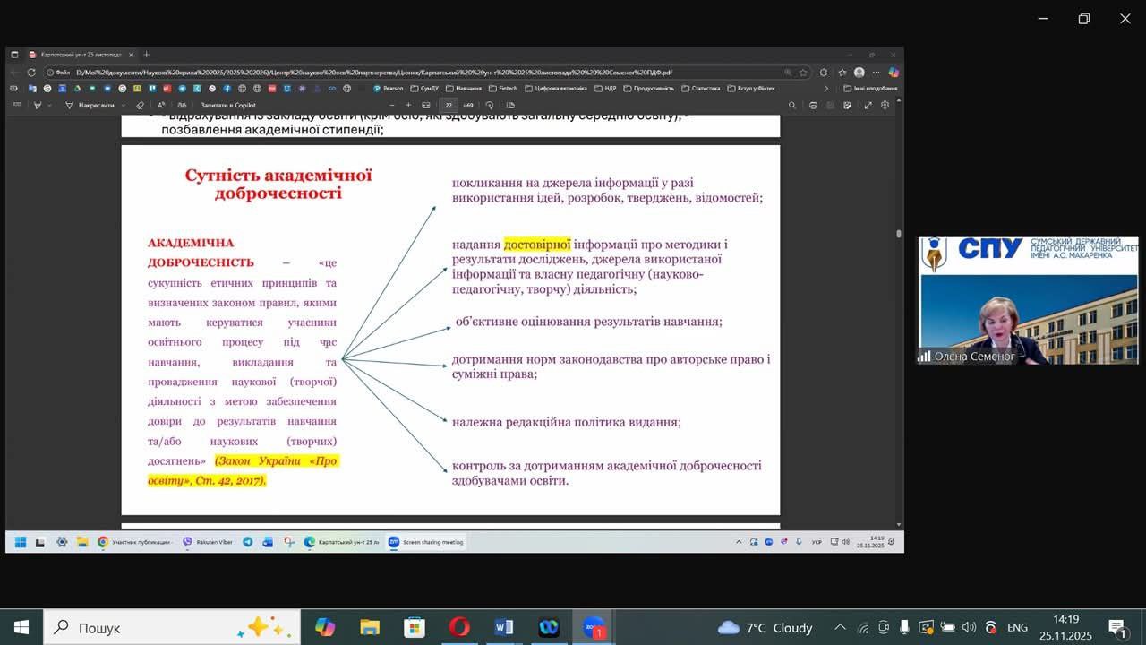The image size is (1146, 645).
Task: Open the notification center icon
Action: click(x=1117, y=627)
